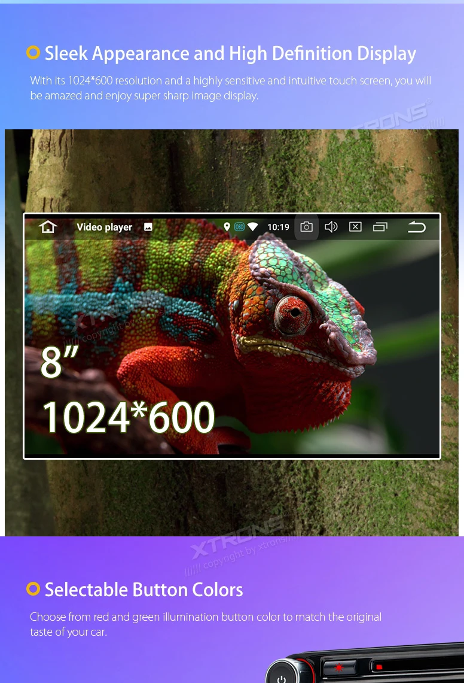The height and width of the screenshot is (683, 464).
Task: Tap the Home icon in the status bar
Action: coord(48,226)
